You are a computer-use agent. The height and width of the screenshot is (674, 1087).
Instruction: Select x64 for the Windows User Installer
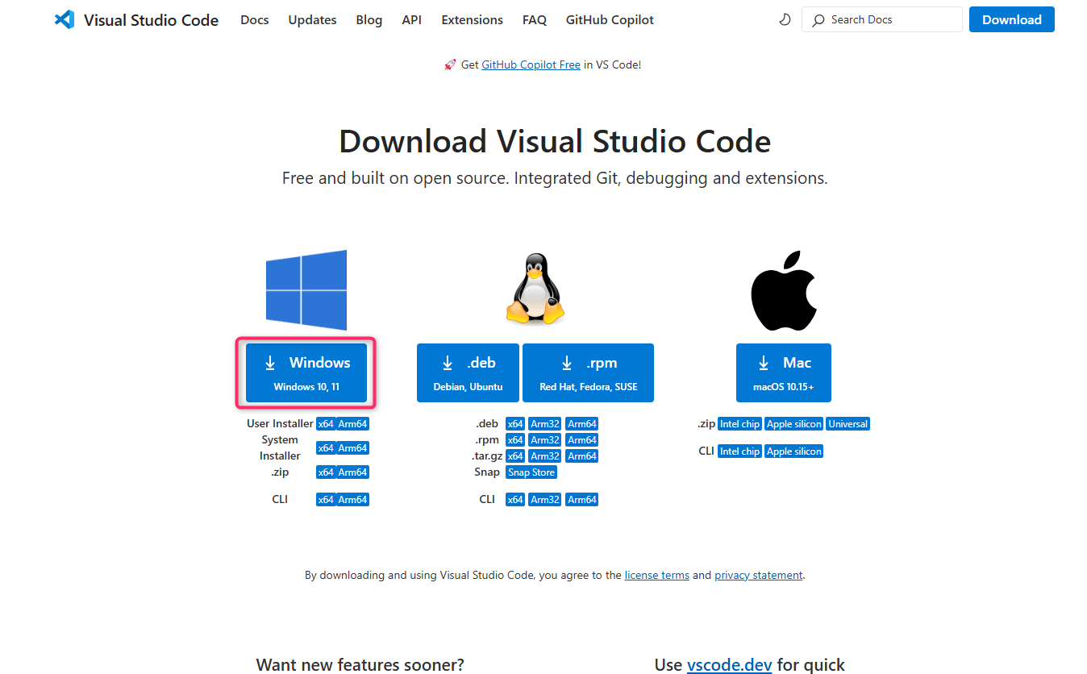pos(326,423)
